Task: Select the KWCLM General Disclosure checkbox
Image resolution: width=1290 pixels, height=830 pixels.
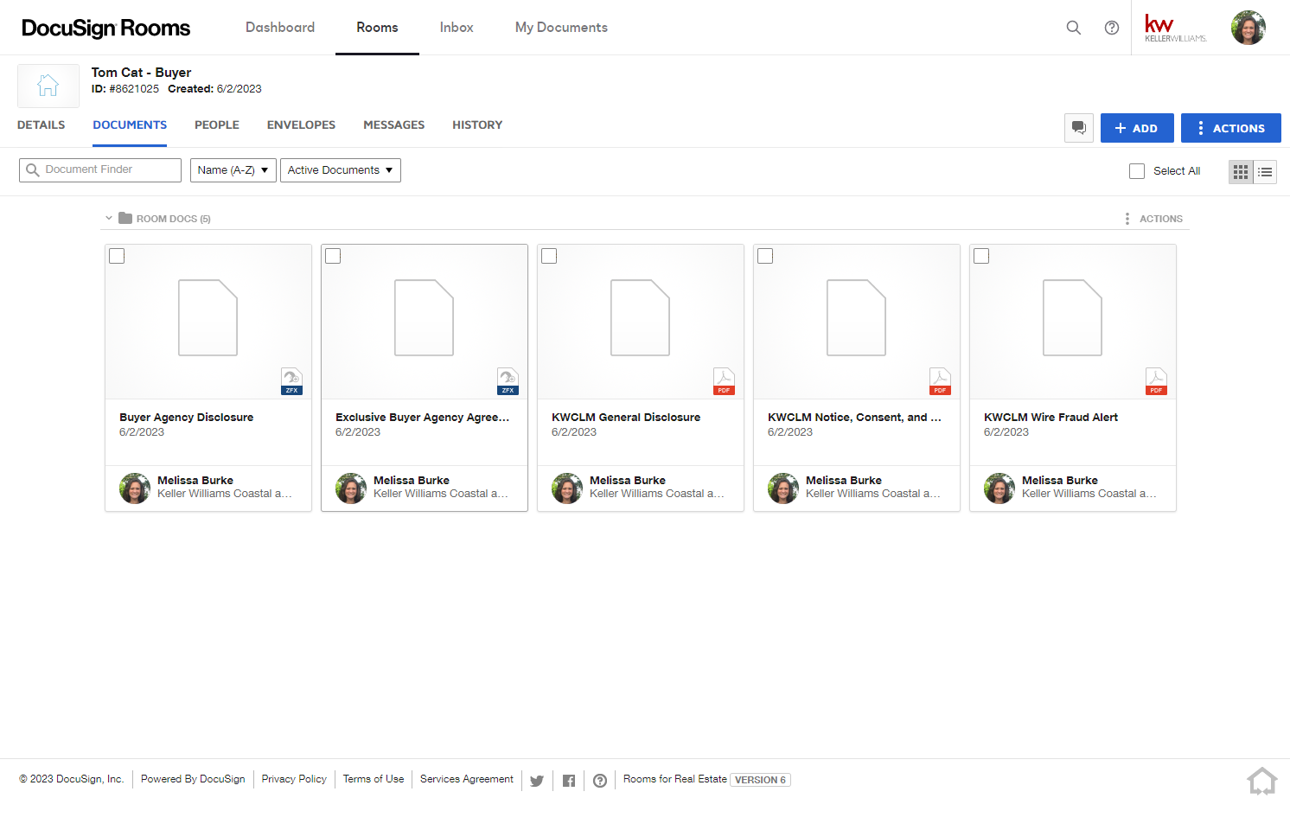Action: 549,256
